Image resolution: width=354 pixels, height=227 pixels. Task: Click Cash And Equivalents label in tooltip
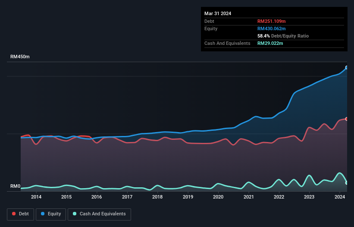point(227,43)
